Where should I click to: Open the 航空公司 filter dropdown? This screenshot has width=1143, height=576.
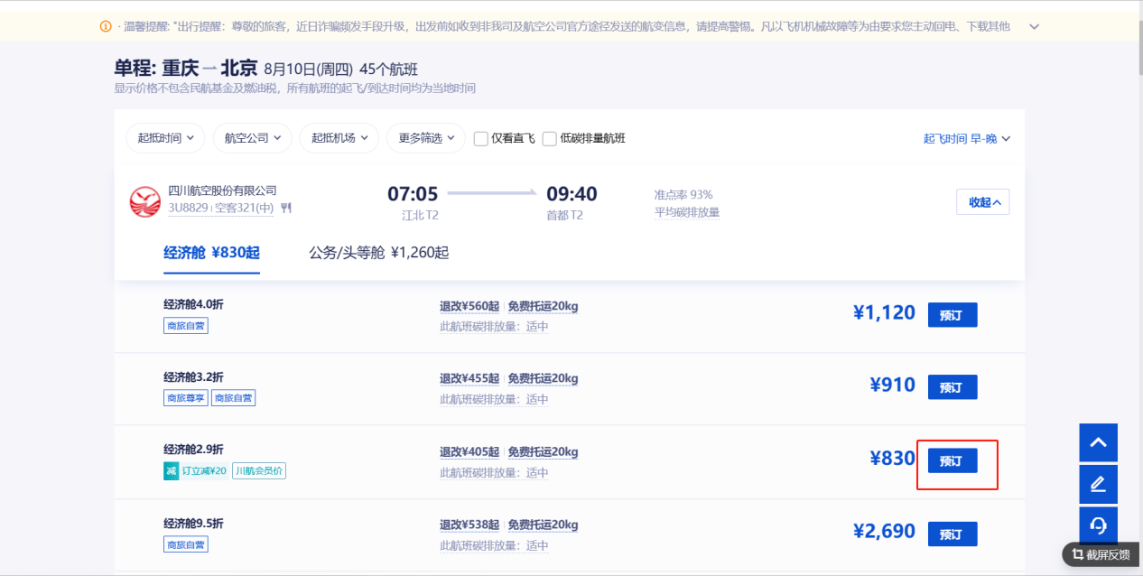252,138
